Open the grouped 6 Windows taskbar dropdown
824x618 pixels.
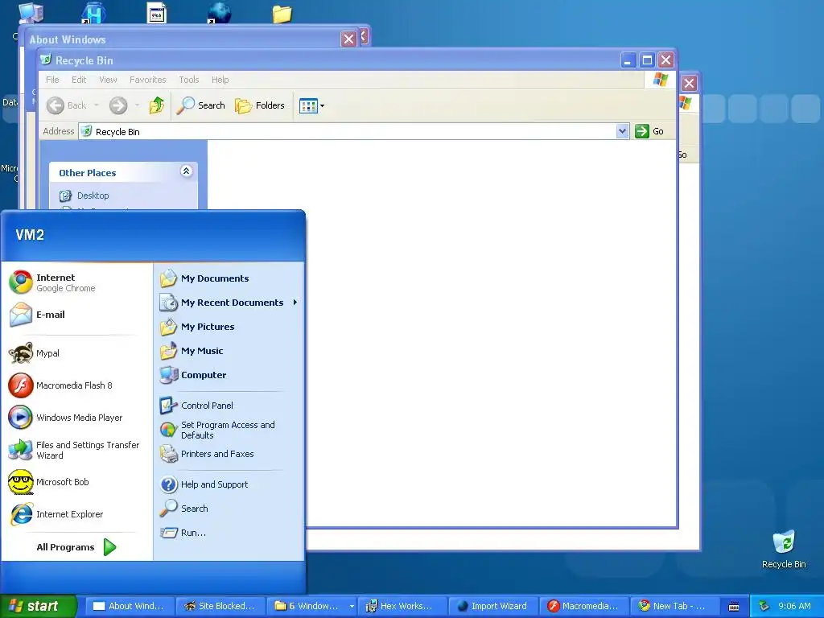point(352,606)
